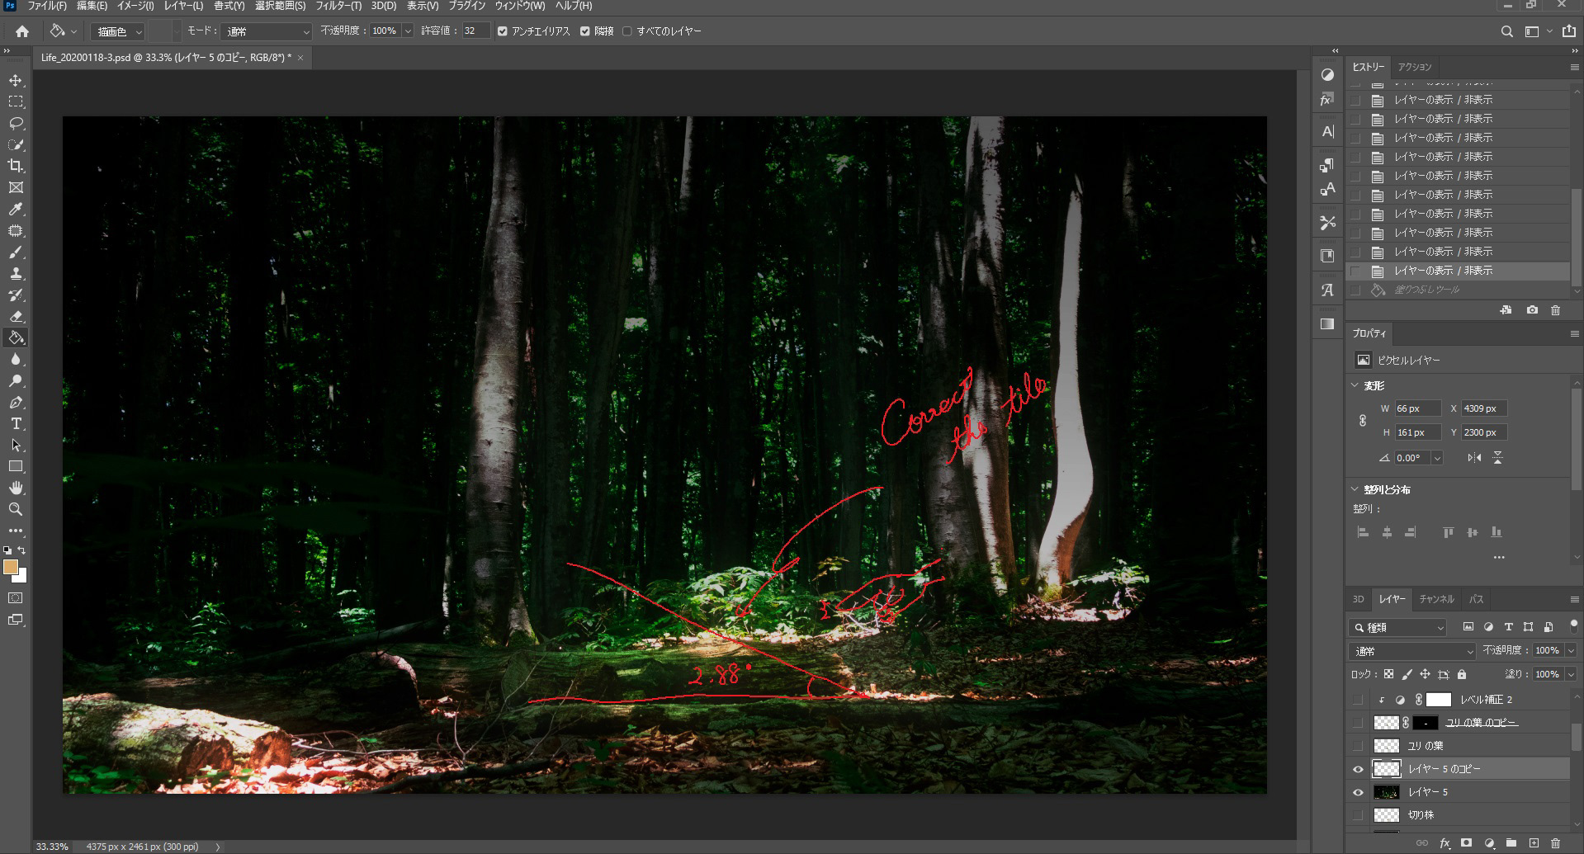Viewport: 1584px width, 854px height.
Task: Delete layer with trash icon in Layers panel
Action: pyautogui.click(x=1556, y=843)
